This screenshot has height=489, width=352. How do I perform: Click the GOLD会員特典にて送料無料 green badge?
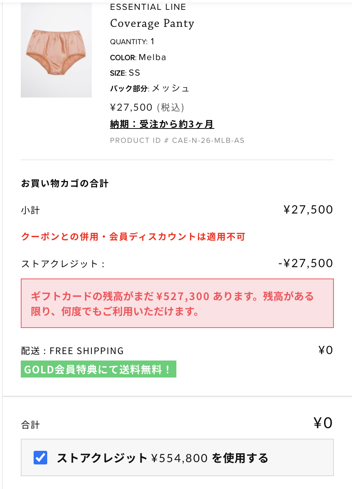pos(99,369)
